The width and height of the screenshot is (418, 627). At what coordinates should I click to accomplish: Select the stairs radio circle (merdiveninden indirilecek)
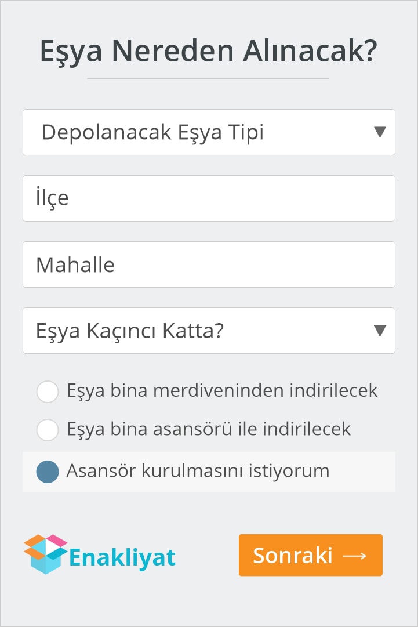coord(48,392)
